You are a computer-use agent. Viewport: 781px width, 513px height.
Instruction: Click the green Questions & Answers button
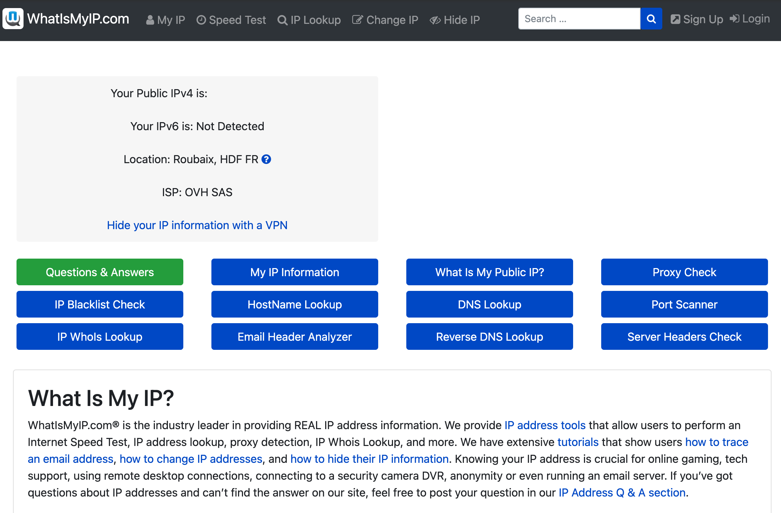point(100,272)
